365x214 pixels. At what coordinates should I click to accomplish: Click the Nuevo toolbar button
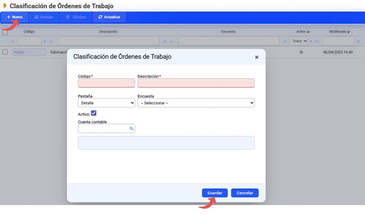click(x=15, y=17)
